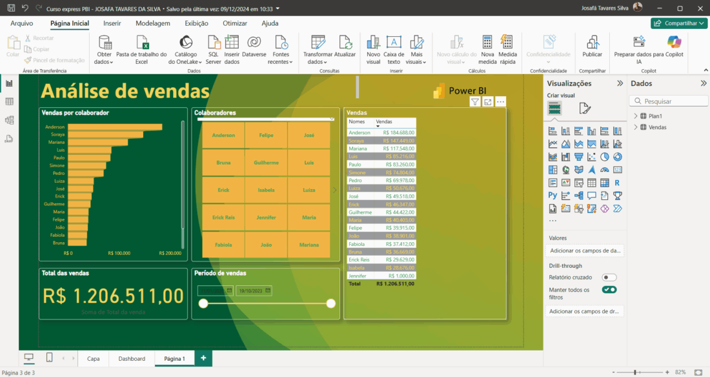
Task: Select the funnel chart visualization
Action: pyautogui.click(x=579, y=157)
